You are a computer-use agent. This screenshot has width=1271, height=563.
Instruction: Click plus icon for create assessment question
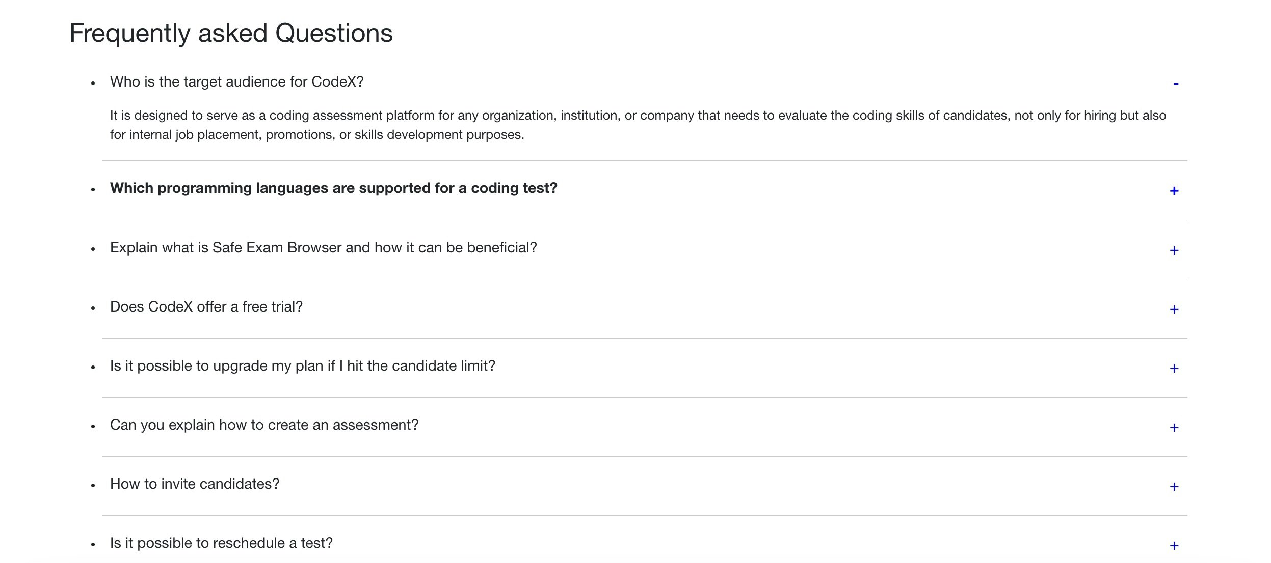pyautogui.click(x=1174, y=428)
